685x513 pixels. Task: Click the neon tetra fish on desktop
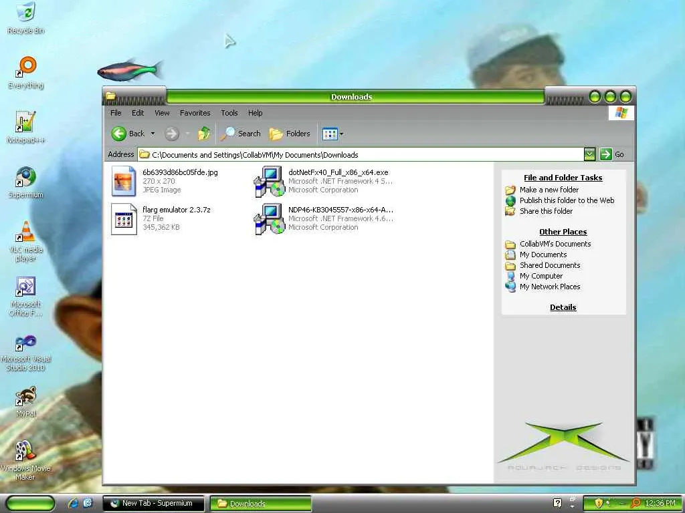click(130, 71)
